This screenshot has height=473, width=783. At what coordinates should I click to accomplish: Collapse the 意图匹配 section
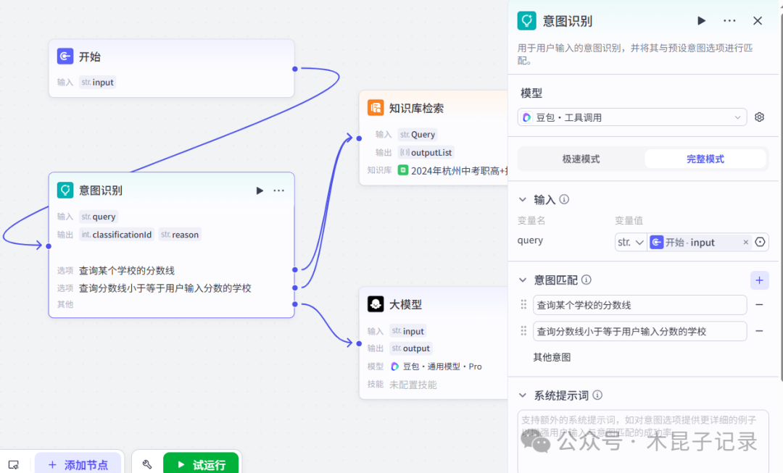click(x=523, y=280)
